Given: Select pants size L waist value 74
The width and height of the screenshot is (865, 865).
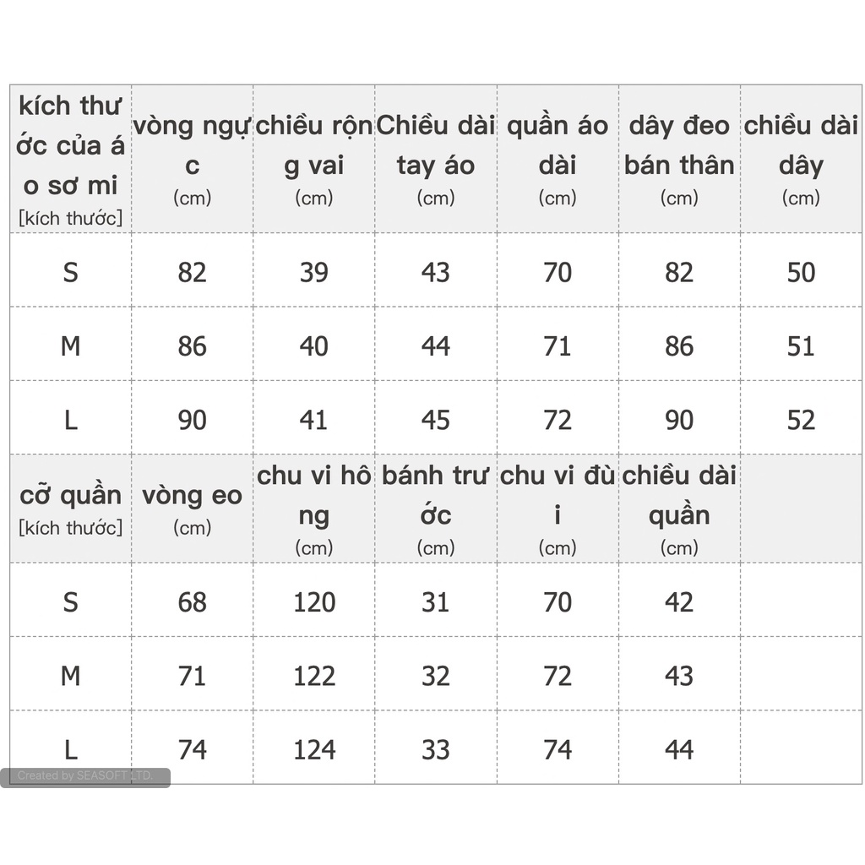Looking at the screenshot, I should click(192, 749).
